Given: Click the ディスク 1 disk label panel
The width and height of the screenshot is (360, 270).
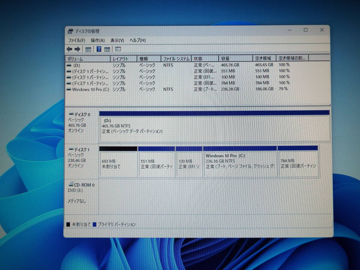Looking at the screenshot, I should click(x=82, y=161).
